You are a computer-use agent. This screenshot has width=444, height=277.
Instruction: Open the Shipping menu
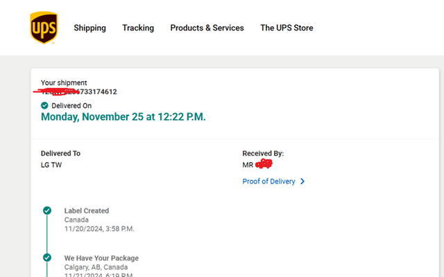[x=89, y=28]
